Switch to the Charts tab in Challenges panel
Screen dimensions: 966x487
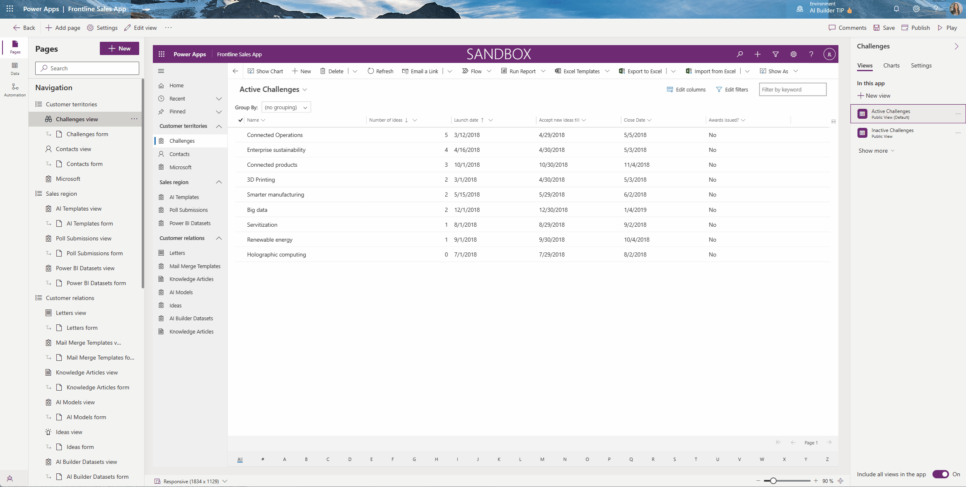(891, 65)
